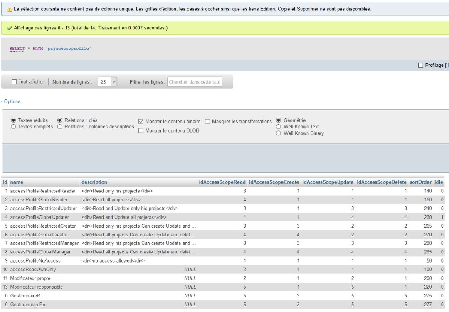Screen dimensions: 449x312
Task: Check the Profilage checkbox
Action: pyautogui.click(x=421, y=65)
